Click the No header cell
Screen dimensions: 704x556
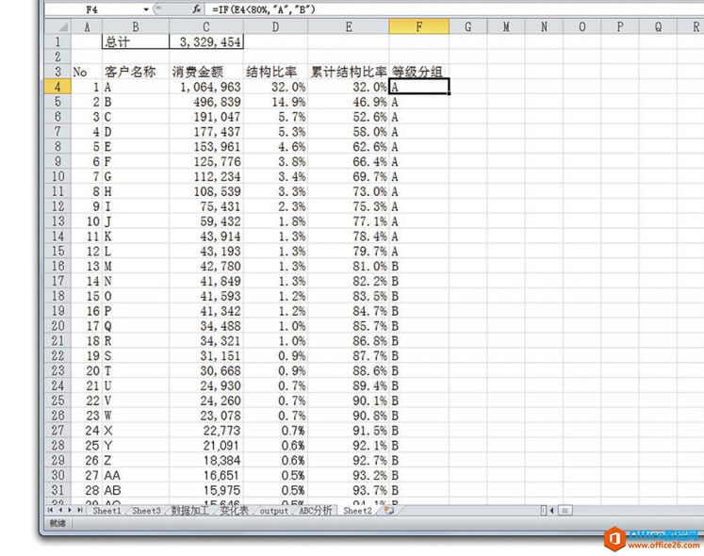[x=87, y=72]
